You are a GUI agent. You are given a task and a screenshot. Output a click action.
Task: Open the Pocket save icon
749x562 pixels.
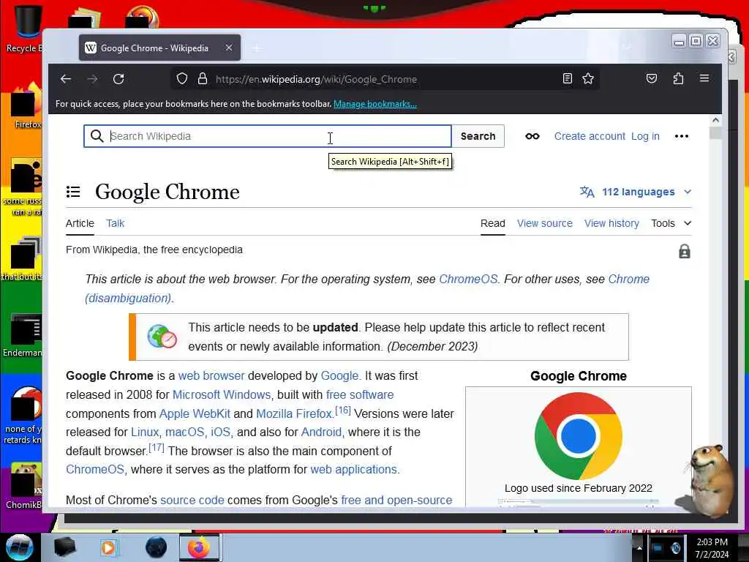652,78
